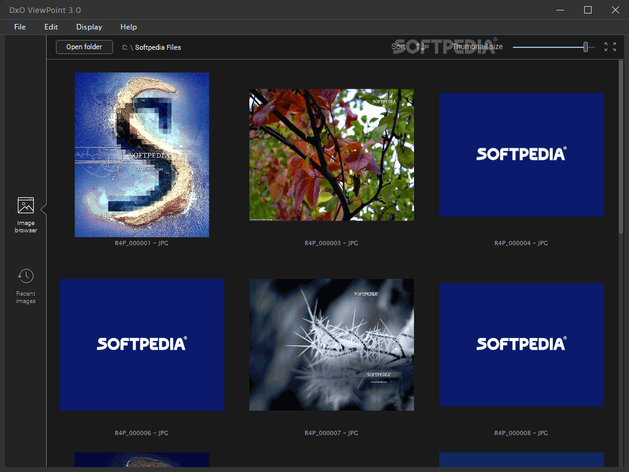
Task: Select thumbnail R4P_000008 Softpedia logo image
Action: (521, 344)
